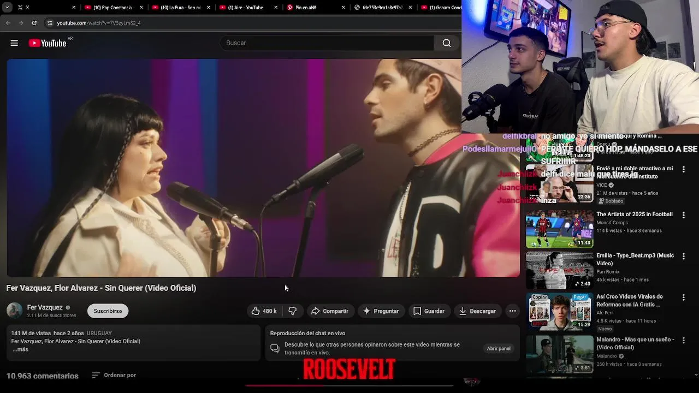Viewport: 699px width, 393px height.
Task: Focus the Buscar search field
Action: coord(327,43)
